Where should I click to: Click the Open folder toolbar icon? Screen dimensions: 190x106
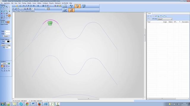pos(17,6)
